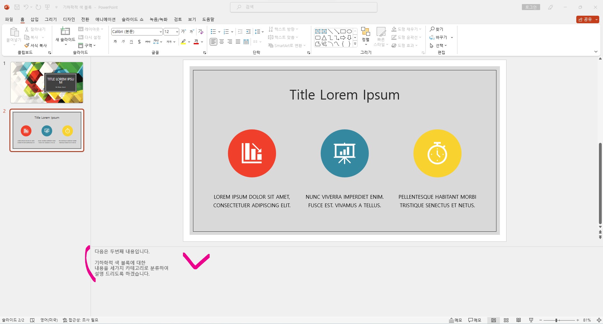Click the Arrange (정렬) icon

[365, 31]
